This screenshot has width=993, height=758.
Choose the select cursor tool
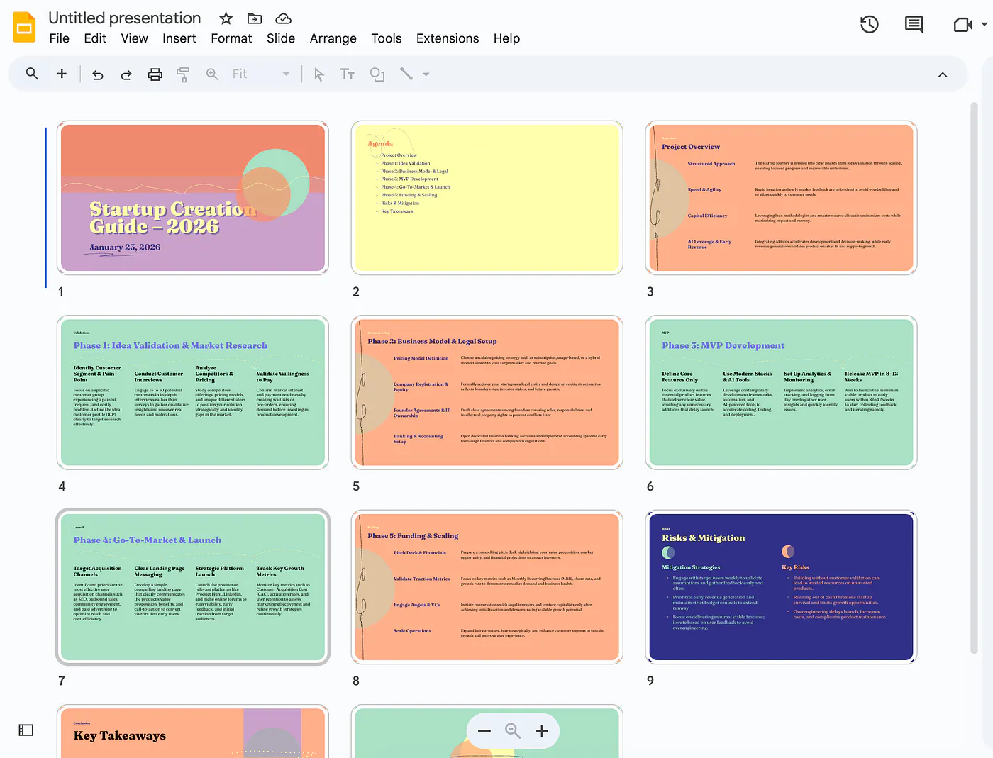coord(318,74)
